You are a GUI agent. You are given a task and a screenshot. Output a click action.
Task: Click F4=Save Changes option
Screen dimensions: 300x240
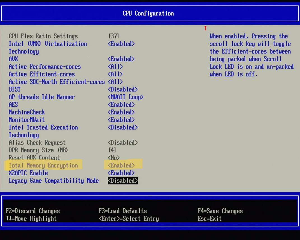[x=220, y=211]
